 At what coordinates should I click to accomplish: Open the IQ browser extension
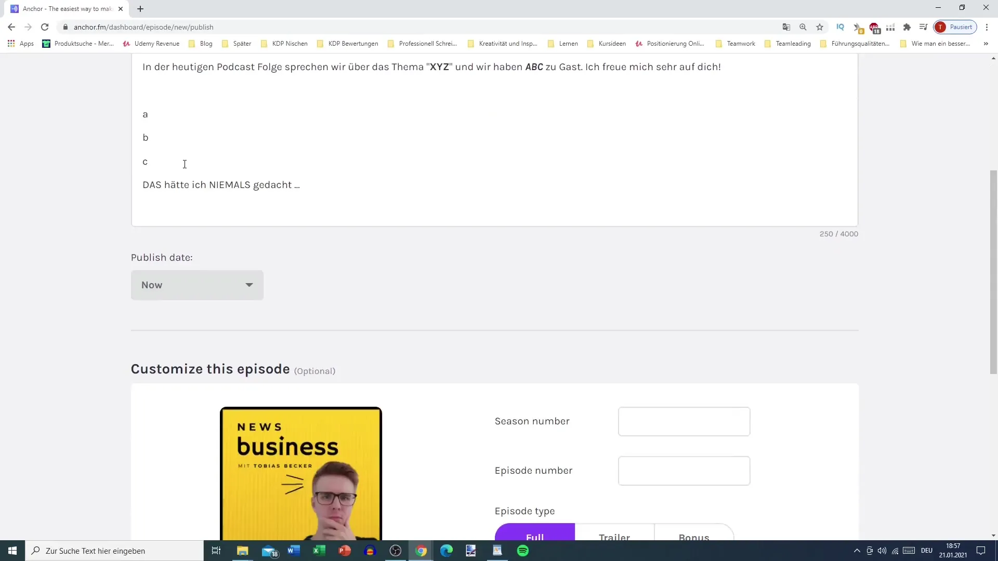pos(840,27)
